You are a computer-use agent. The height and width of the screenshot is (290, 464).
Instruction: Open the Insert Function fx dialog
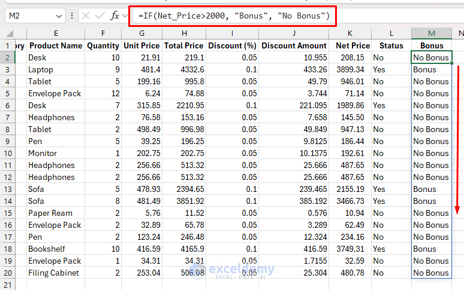tap(115, 16)
